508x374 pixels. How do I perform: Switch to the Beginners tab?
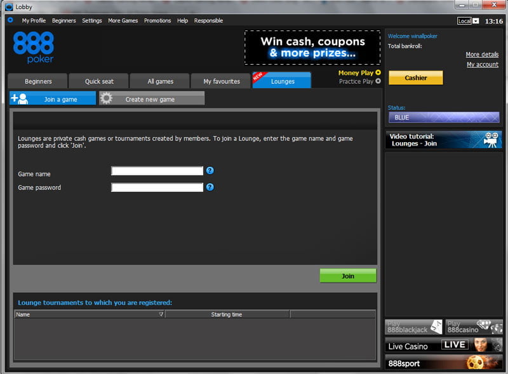point(38,81)
